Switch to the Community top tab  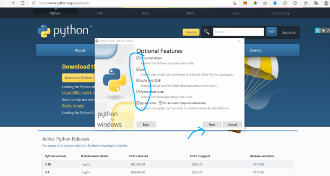point(280,13)
